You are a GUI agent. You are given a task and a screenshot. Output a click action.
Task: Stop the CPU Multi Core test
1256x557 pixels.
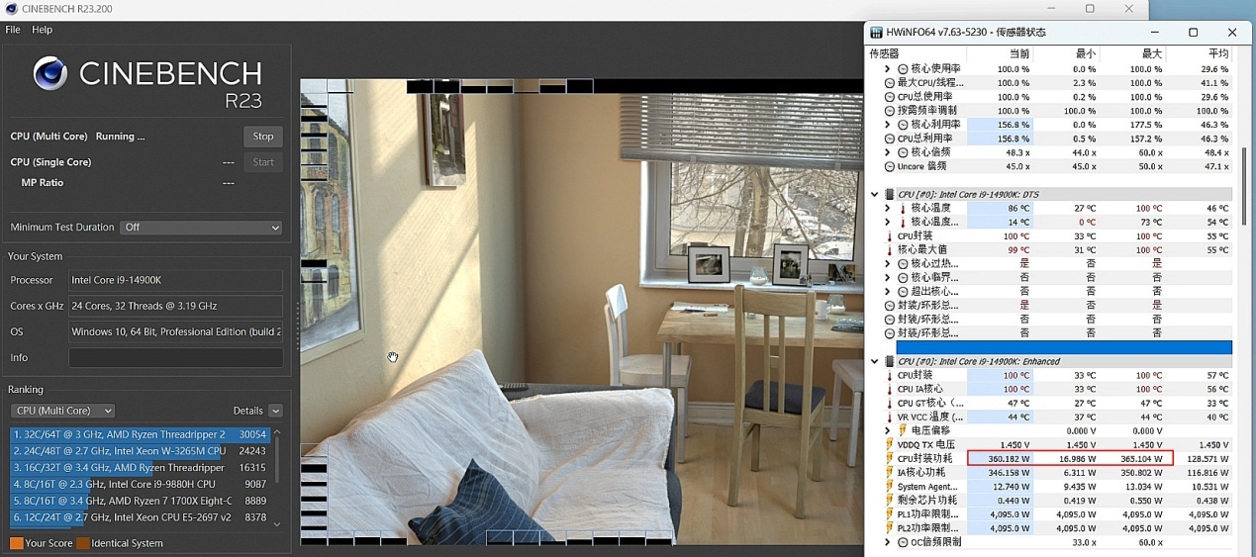coord(262,137)
